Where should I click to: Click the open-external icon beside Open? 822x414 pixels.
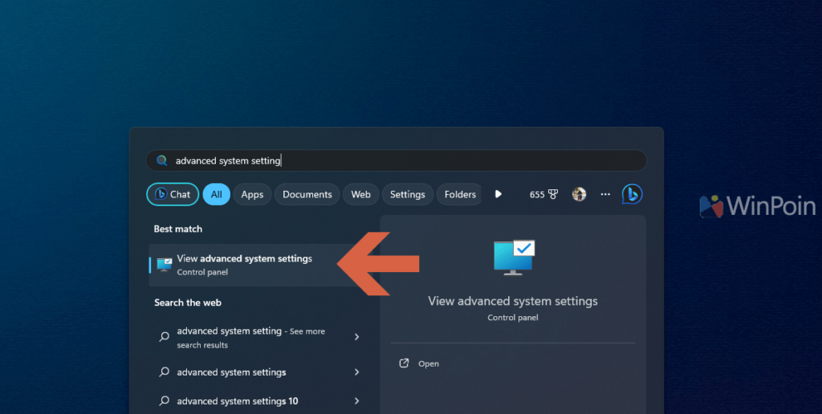(404, 363)
